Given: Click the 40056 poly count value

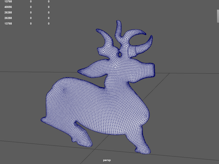Looking at the screenshot, I should tap(8, 7).
